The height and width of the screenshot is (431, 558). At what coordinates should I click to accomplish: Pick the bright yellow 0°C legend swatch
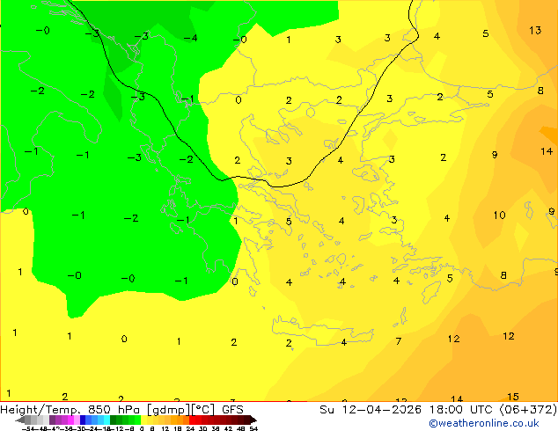(x=143, y=420)
